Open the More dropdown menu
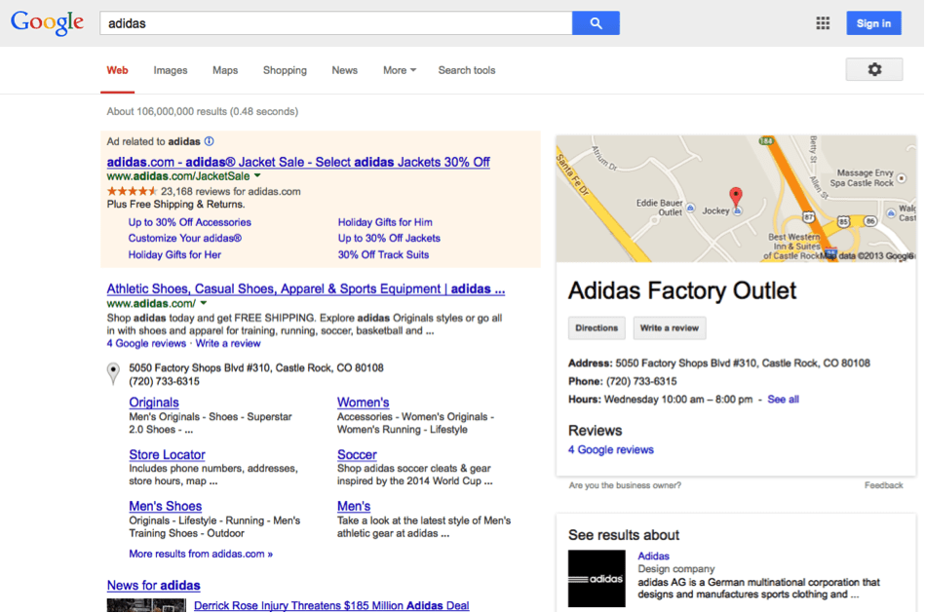Viewport: 925px width, 613px height. tap(400, 70)
